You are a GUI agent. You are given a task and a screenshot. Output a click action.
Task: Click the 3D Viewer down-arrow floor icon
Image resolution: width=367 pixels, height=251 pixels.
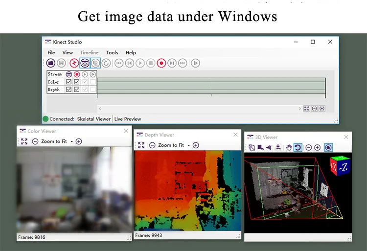278,148
